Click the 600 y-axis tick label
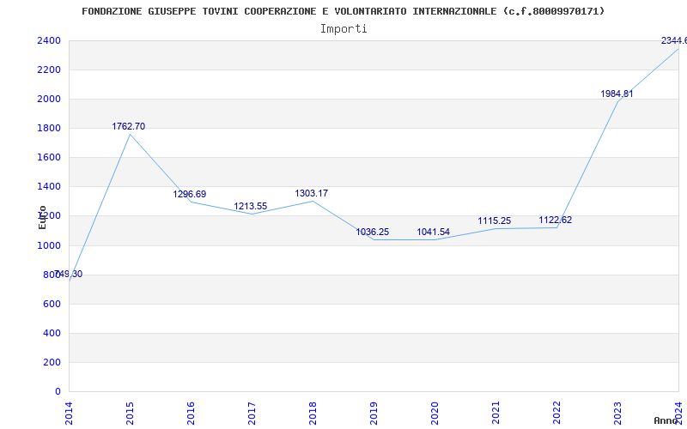 [52, 305]
